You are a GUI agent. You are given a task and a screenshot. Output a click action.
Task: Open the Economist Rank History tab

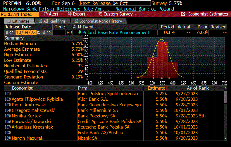pyautogui.click(x=98, y=21)
